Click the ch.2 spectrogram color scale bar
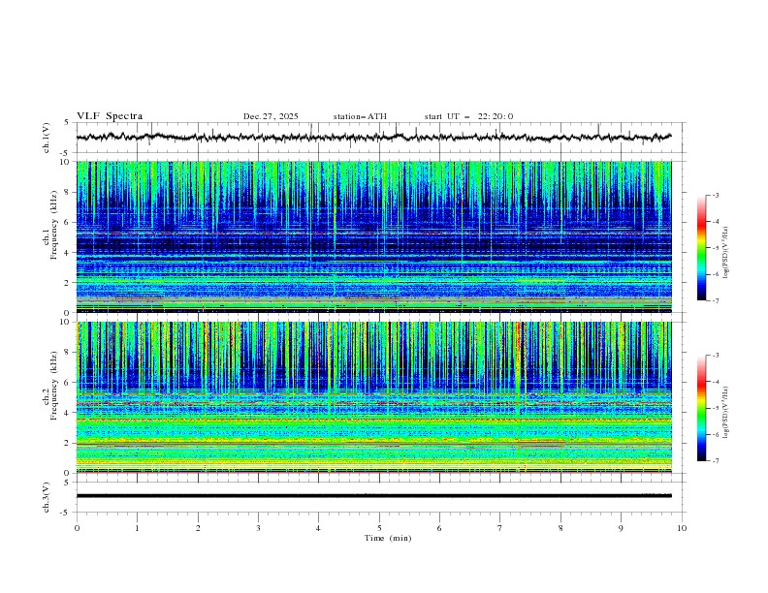 701,408
